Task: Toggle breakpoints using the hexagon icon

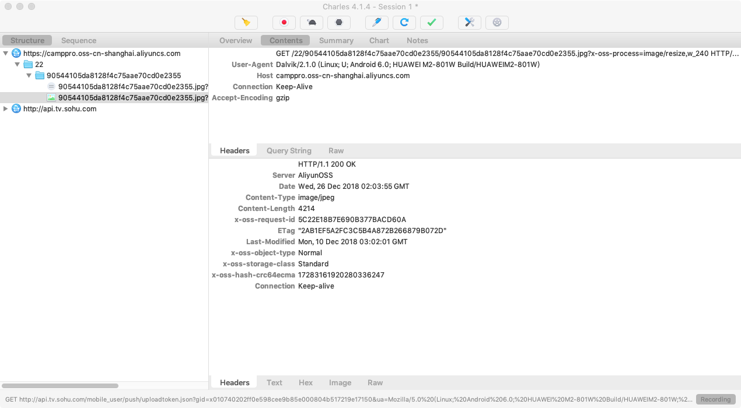Action: pyautogui.click(x=338, y=22)
